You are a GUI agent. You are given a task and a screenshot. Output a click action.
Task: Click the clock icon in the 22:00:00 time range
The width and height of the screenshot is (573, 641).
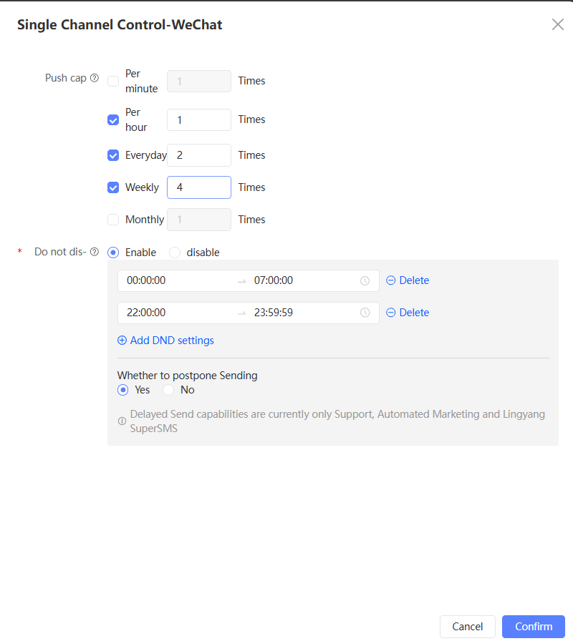coord(365,313)
